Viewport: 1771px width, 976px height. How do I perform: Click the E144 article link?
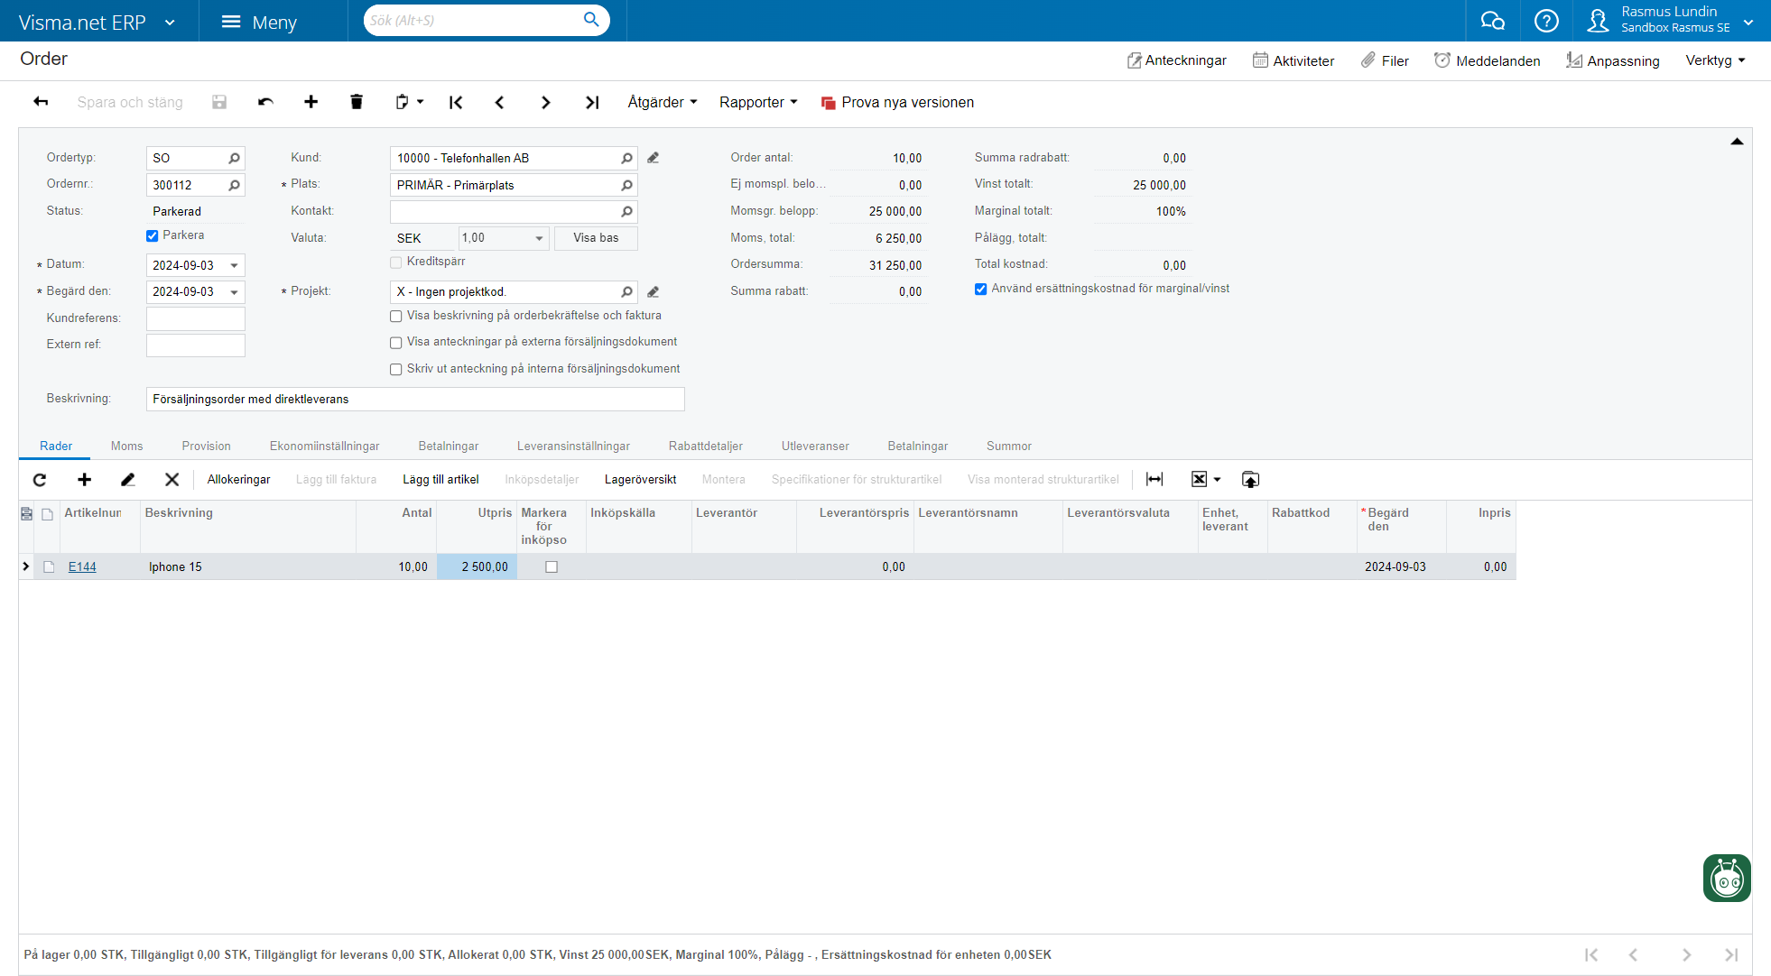click(x=82, y=567)
